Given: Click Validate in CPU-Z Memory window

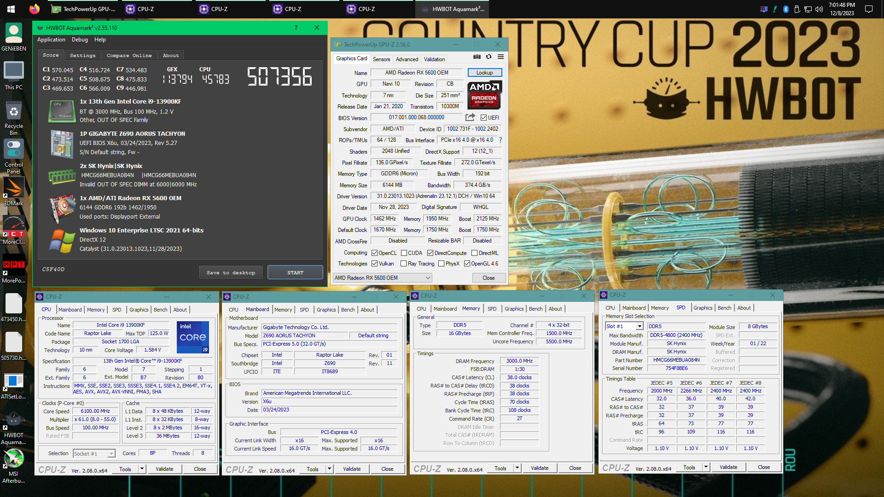Looking at the screenshot, I should [540, 468].
